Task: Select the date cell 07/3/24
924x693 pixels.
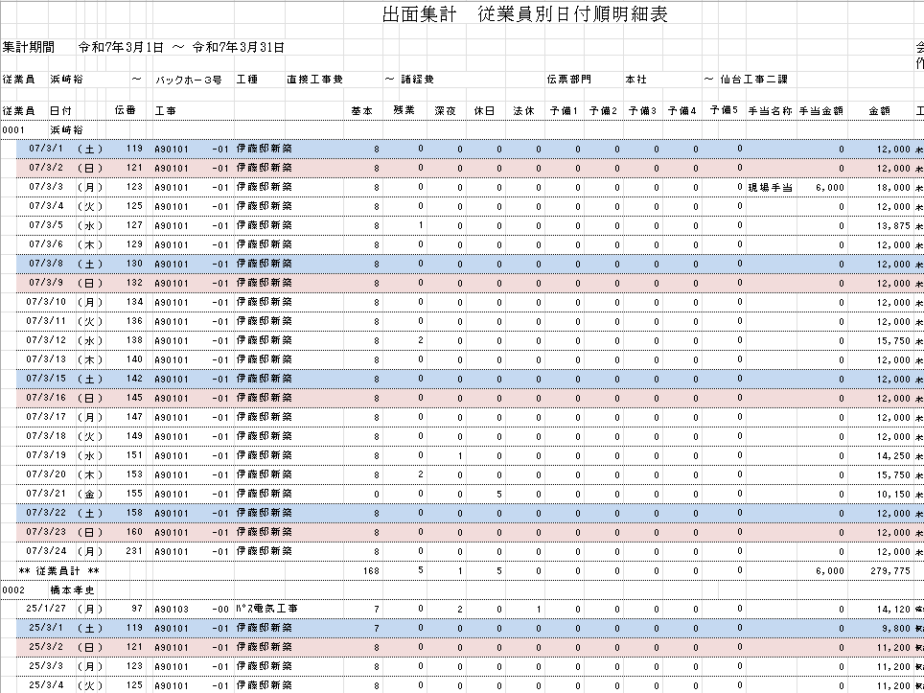Action: pyautogui.click(x=45, y=551)
